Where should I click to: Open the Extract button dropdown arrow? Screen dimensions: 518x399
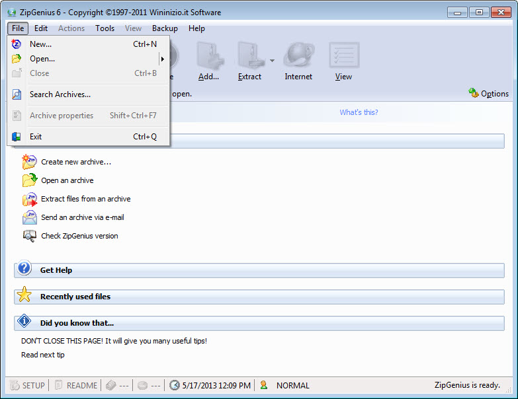click(272, 61)
